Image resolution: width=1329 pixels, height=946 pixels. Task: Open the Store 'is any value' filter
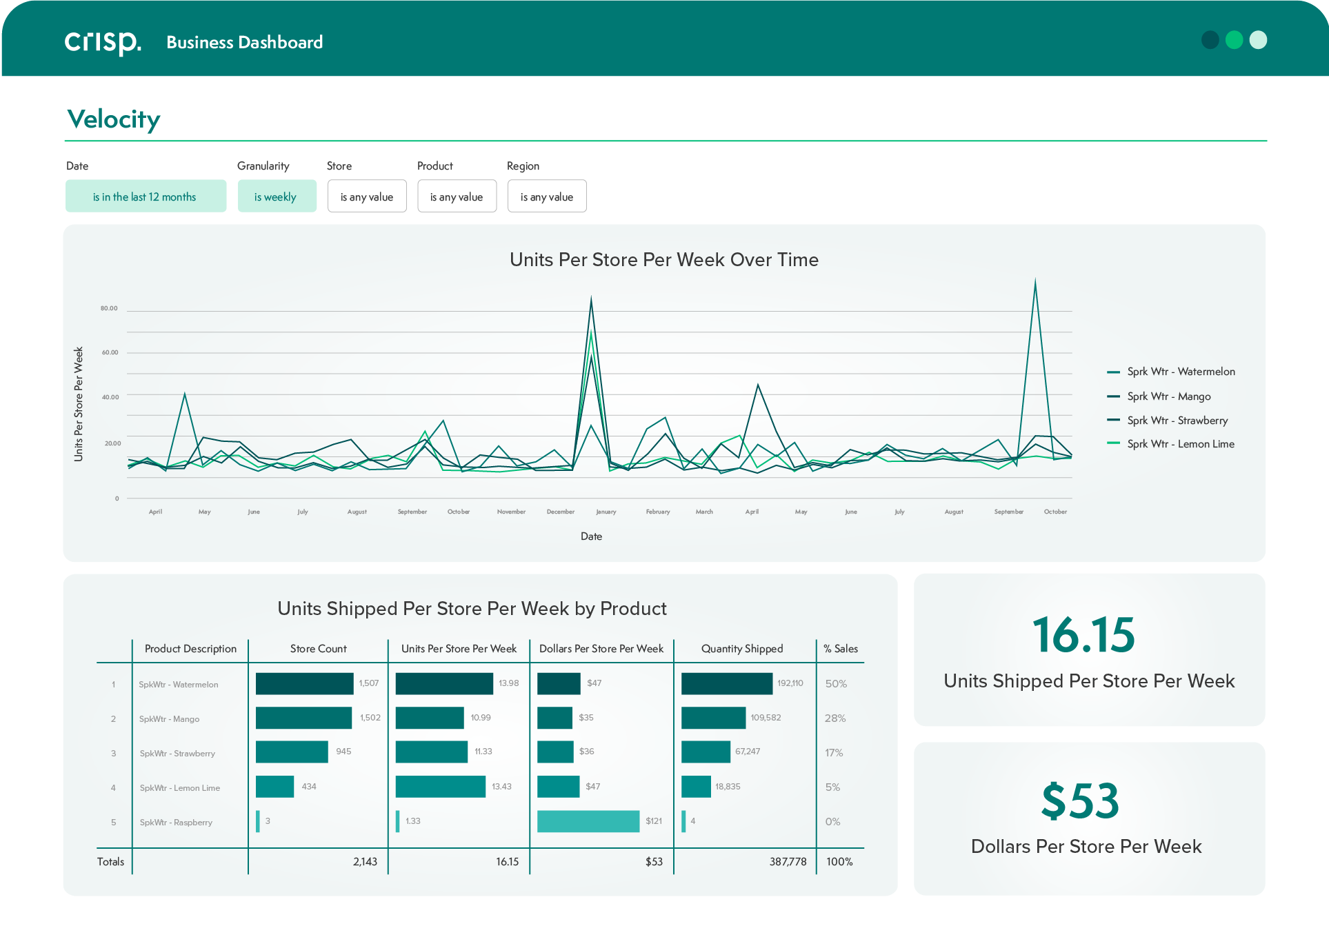point(367,197)
